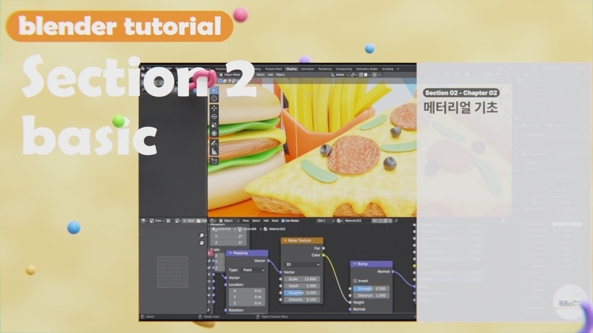Switch to Shading workspace tab
The width and height of the screenshot is (593, 333).
tap(292, 69)
